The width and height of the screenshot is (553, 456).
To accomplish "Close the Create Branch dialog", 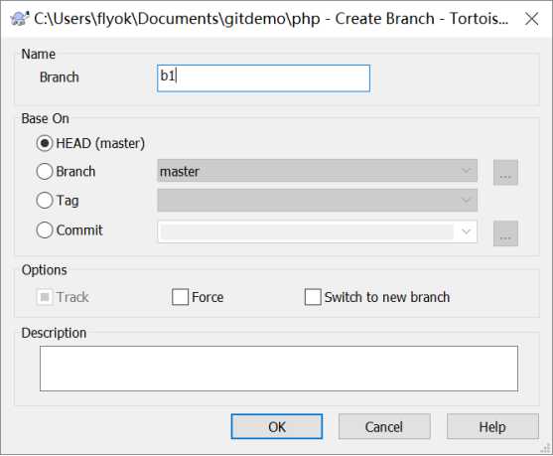I will [x=531, y=19].
